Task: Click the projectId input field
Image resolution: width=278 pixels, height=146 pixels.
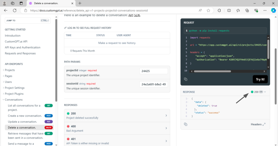Action: point(153,71)
